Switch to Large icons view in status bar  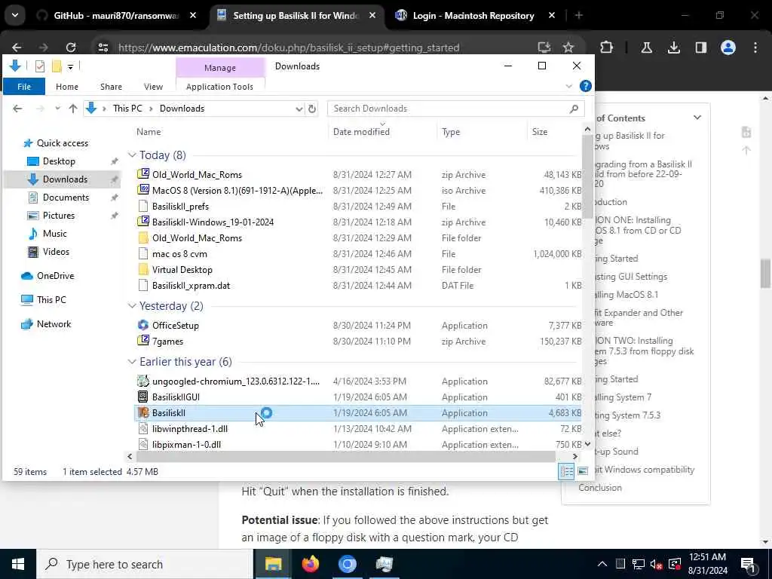(583, 471)
